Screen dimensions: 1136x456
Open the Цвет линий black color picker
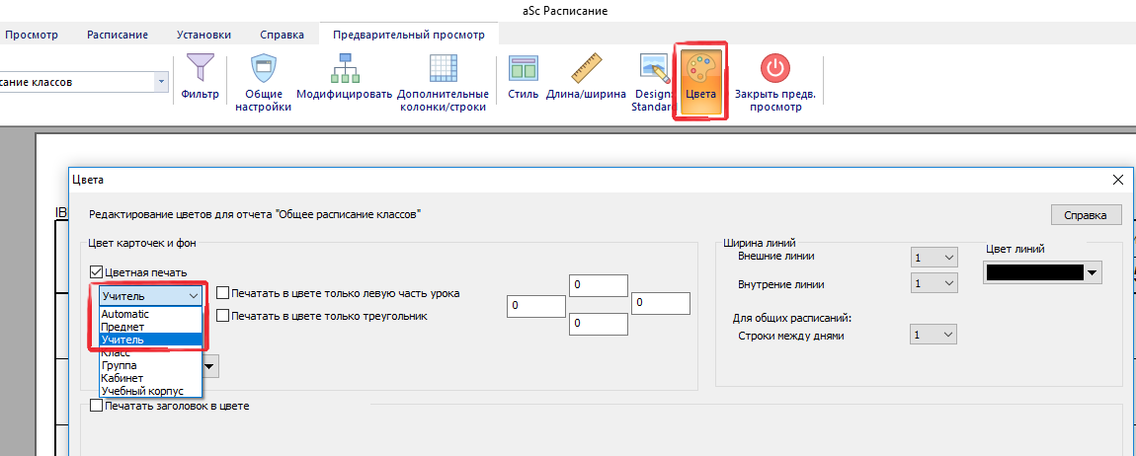point(1042,271)
